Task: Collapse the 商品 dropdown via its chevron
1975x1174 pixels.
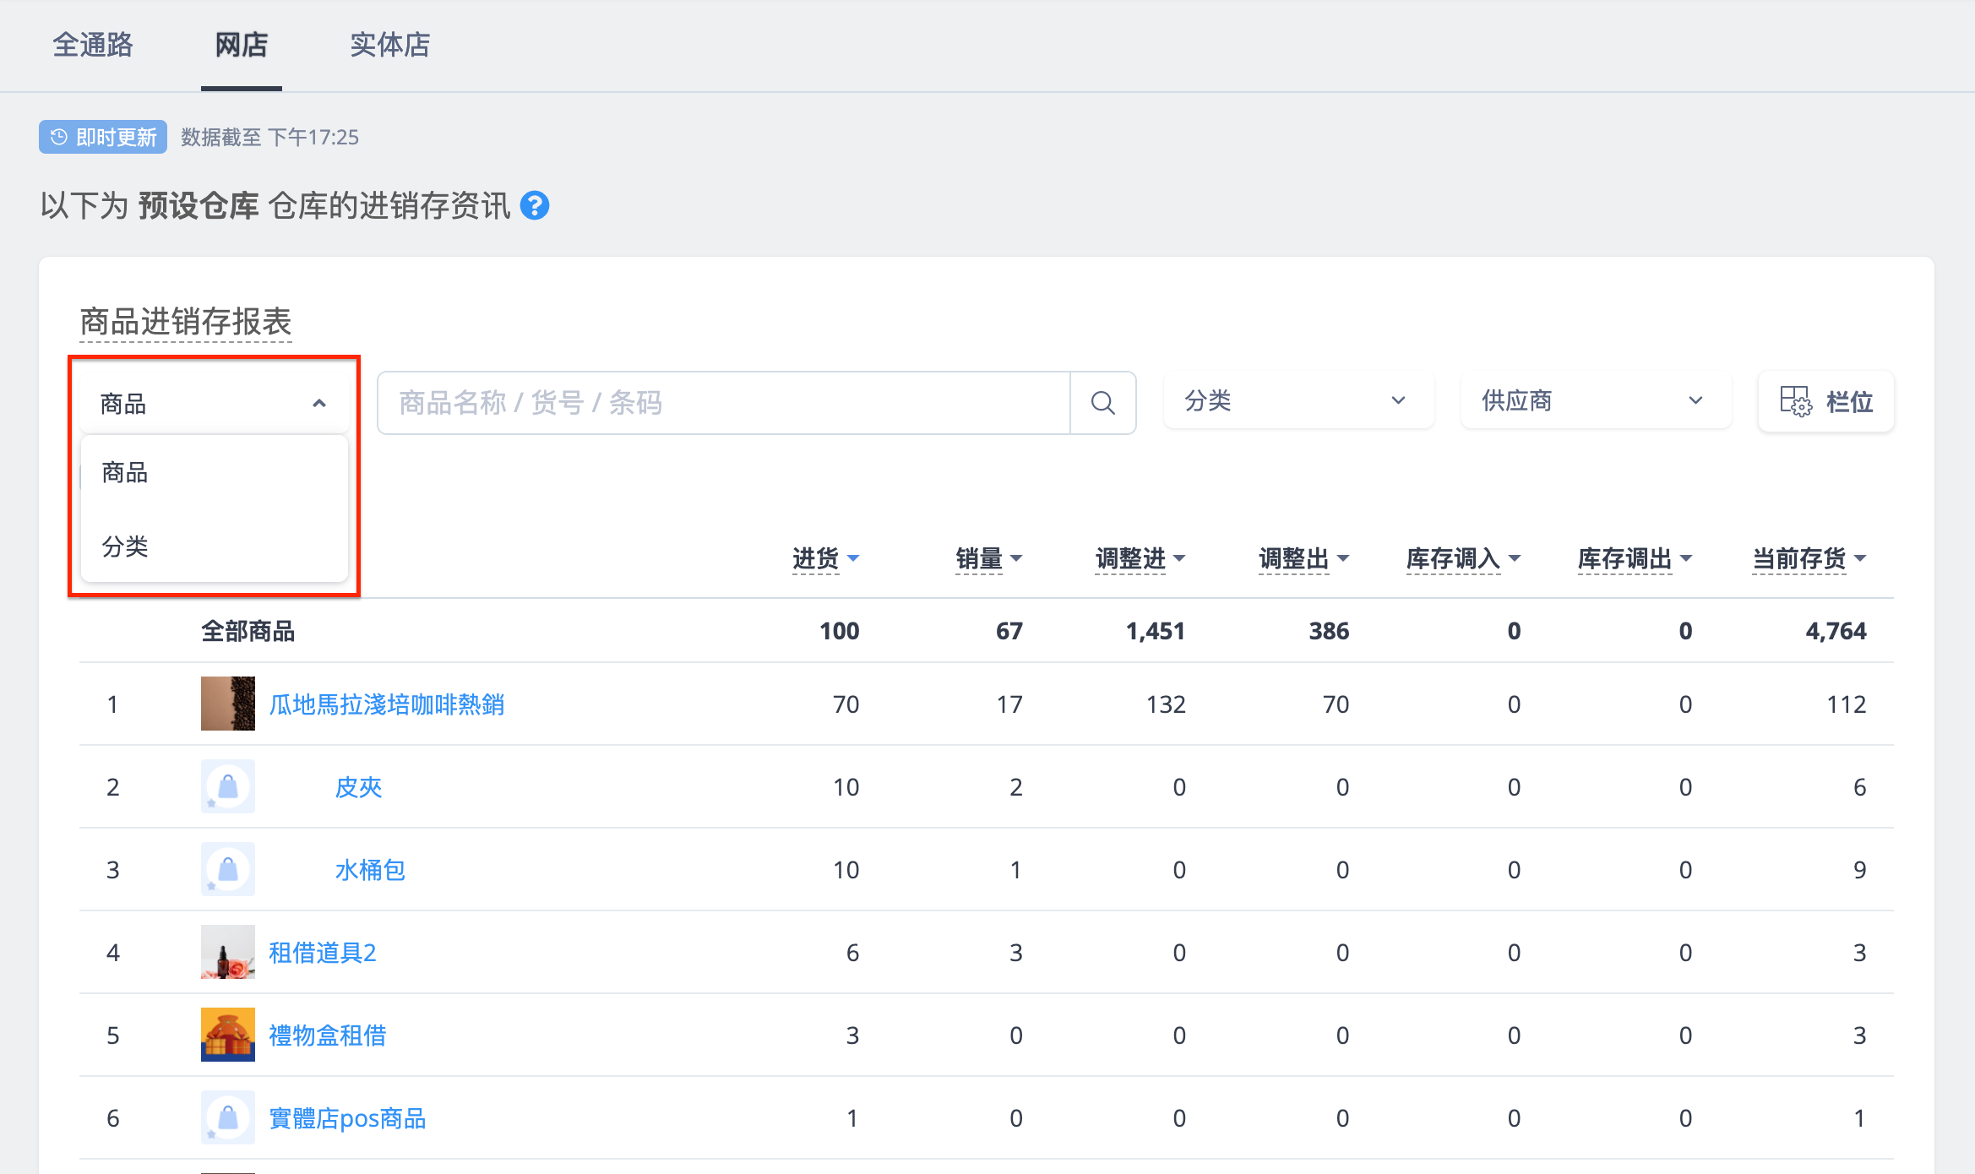Action: coord(319,404)
